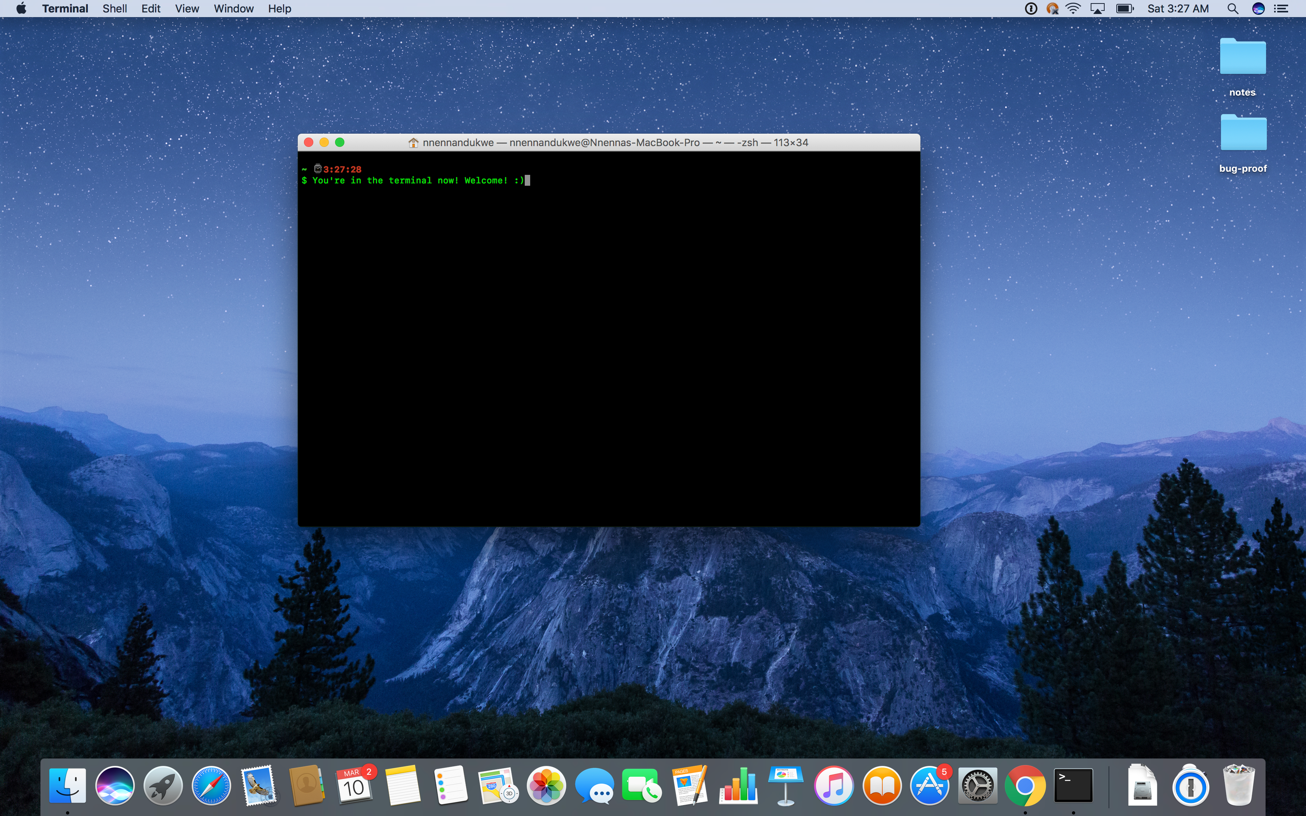Open Google Chrome from the Dock

coord(1025,786)
